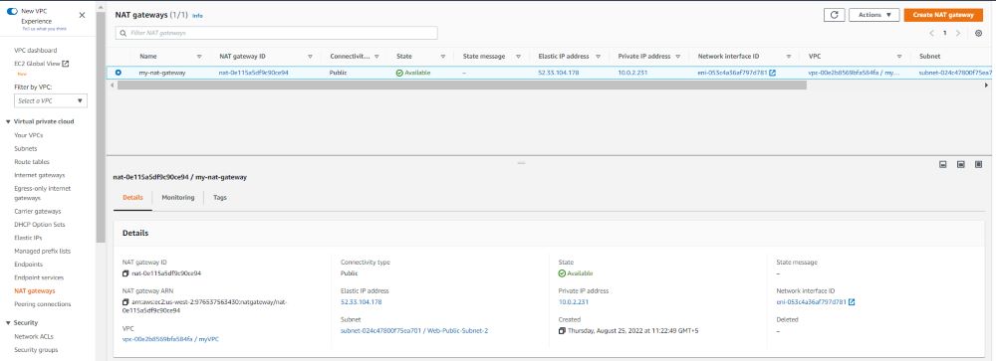Screen dimensions: 996x361
Task: Toggle the New VPC Experience switch
Action: point(12,11)
